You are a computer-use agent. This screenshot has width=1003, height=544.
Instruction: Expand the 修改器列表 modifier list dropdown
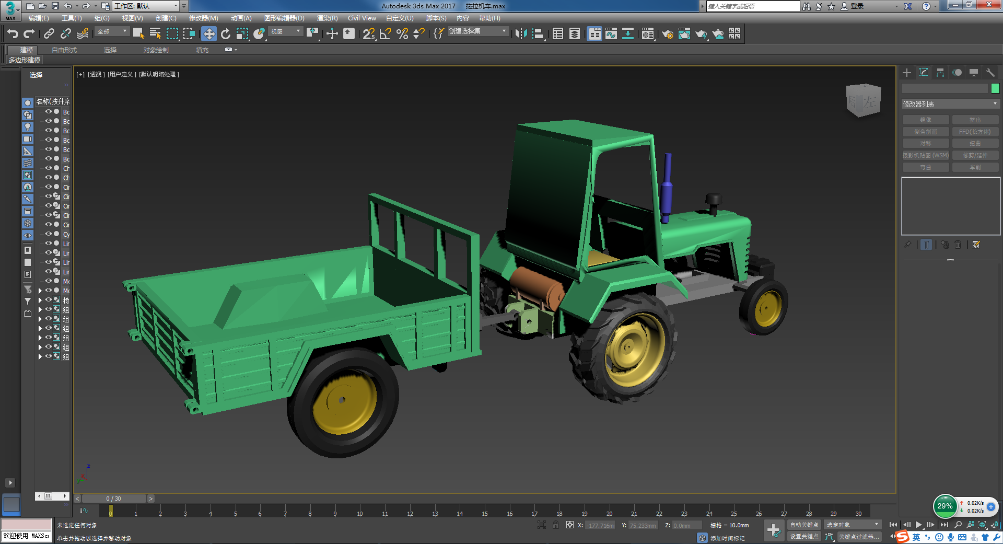950,104
